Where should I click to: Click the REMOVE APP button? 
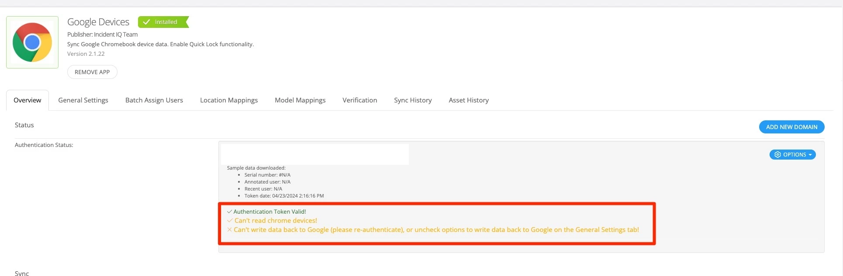coord(92,72)
